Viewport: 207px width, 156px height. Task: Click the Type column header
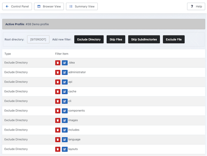click(8, 54)
